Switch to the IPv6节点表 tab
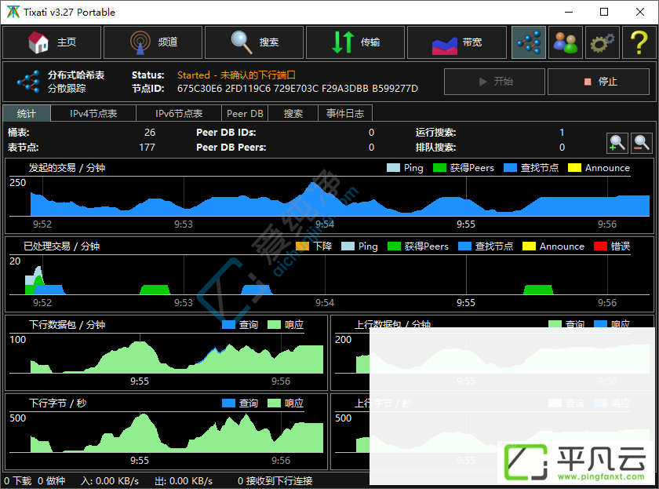This screenshot has height=489, width=659. pos(179,114)
